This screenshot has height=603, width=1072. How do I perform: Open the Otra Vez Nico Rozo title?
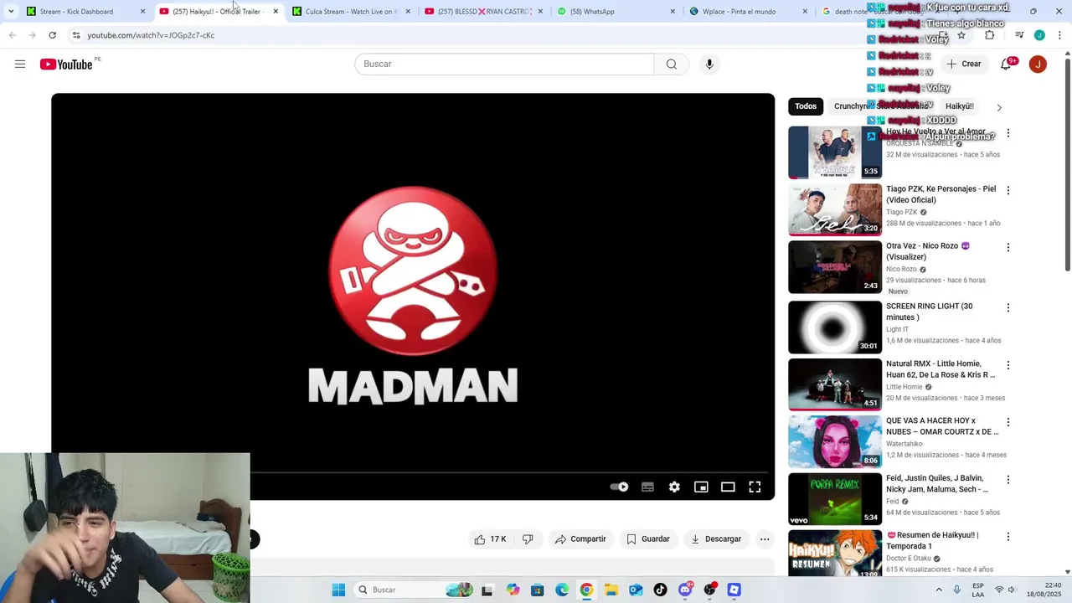point(928,251)
